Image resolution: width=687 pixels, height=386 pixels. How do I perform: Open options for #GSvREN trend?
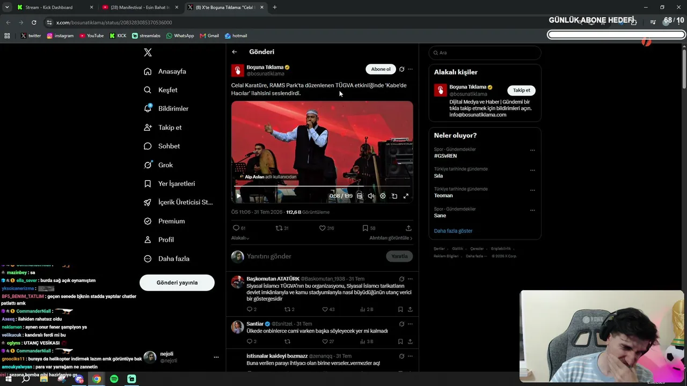click(532, 150)
